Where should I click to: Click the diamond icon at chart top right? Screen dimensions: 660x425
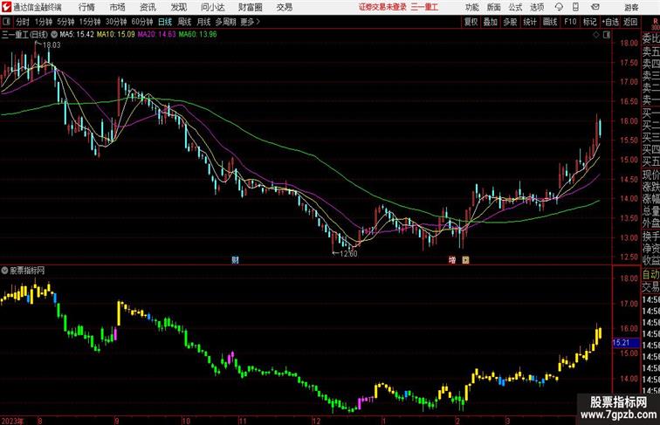pyautogui.click(x=596, y=35)
